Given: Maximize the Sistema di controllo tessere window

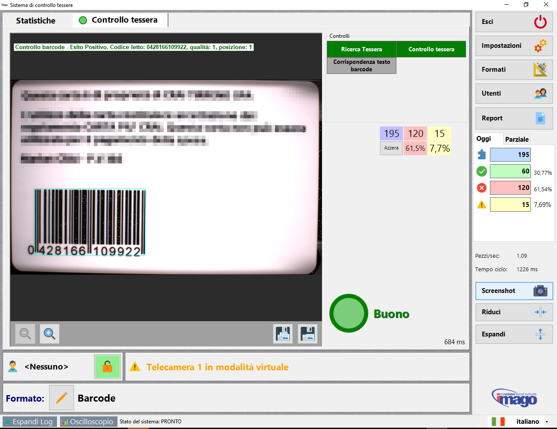Looking at the screenshot, I should (526, 4).
